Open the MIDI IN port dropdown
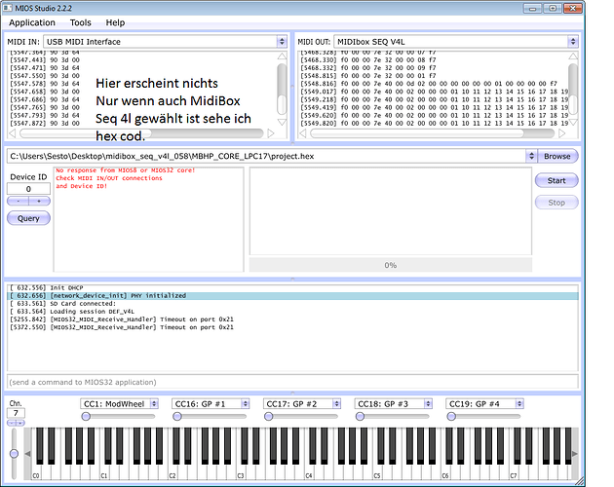The height and width of the screenshot is (487, 614). (282, 42)
